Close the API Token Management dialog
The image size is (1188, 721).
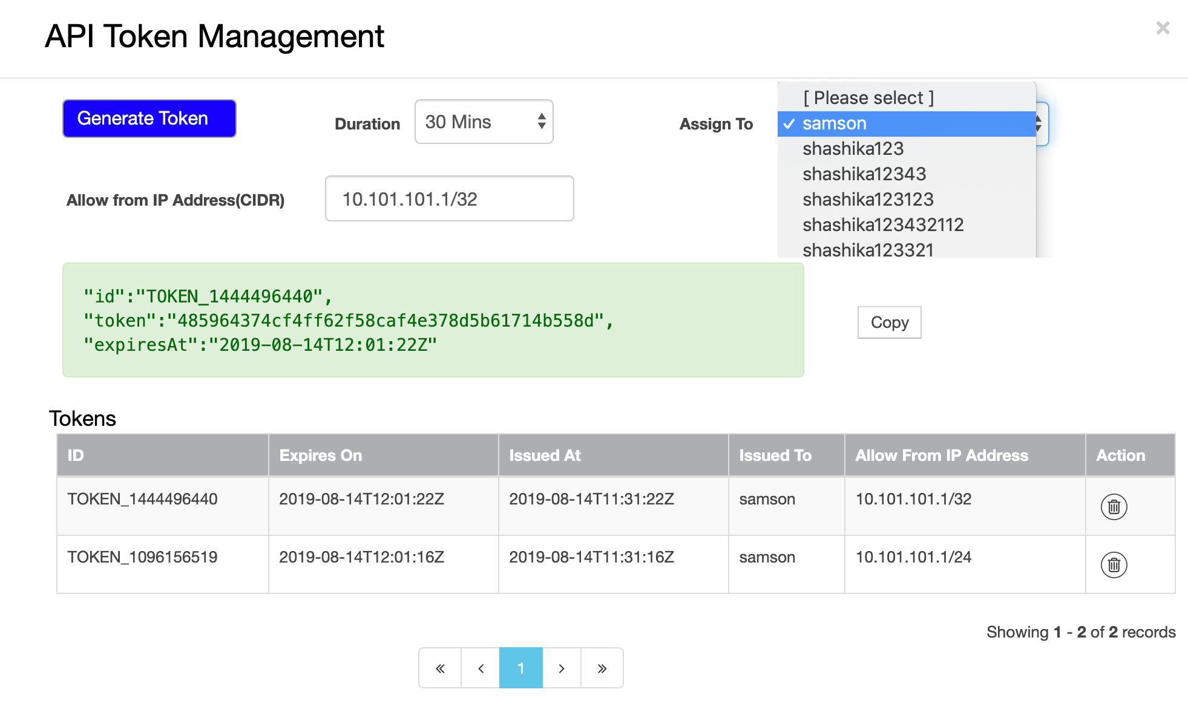(1163, 28)
